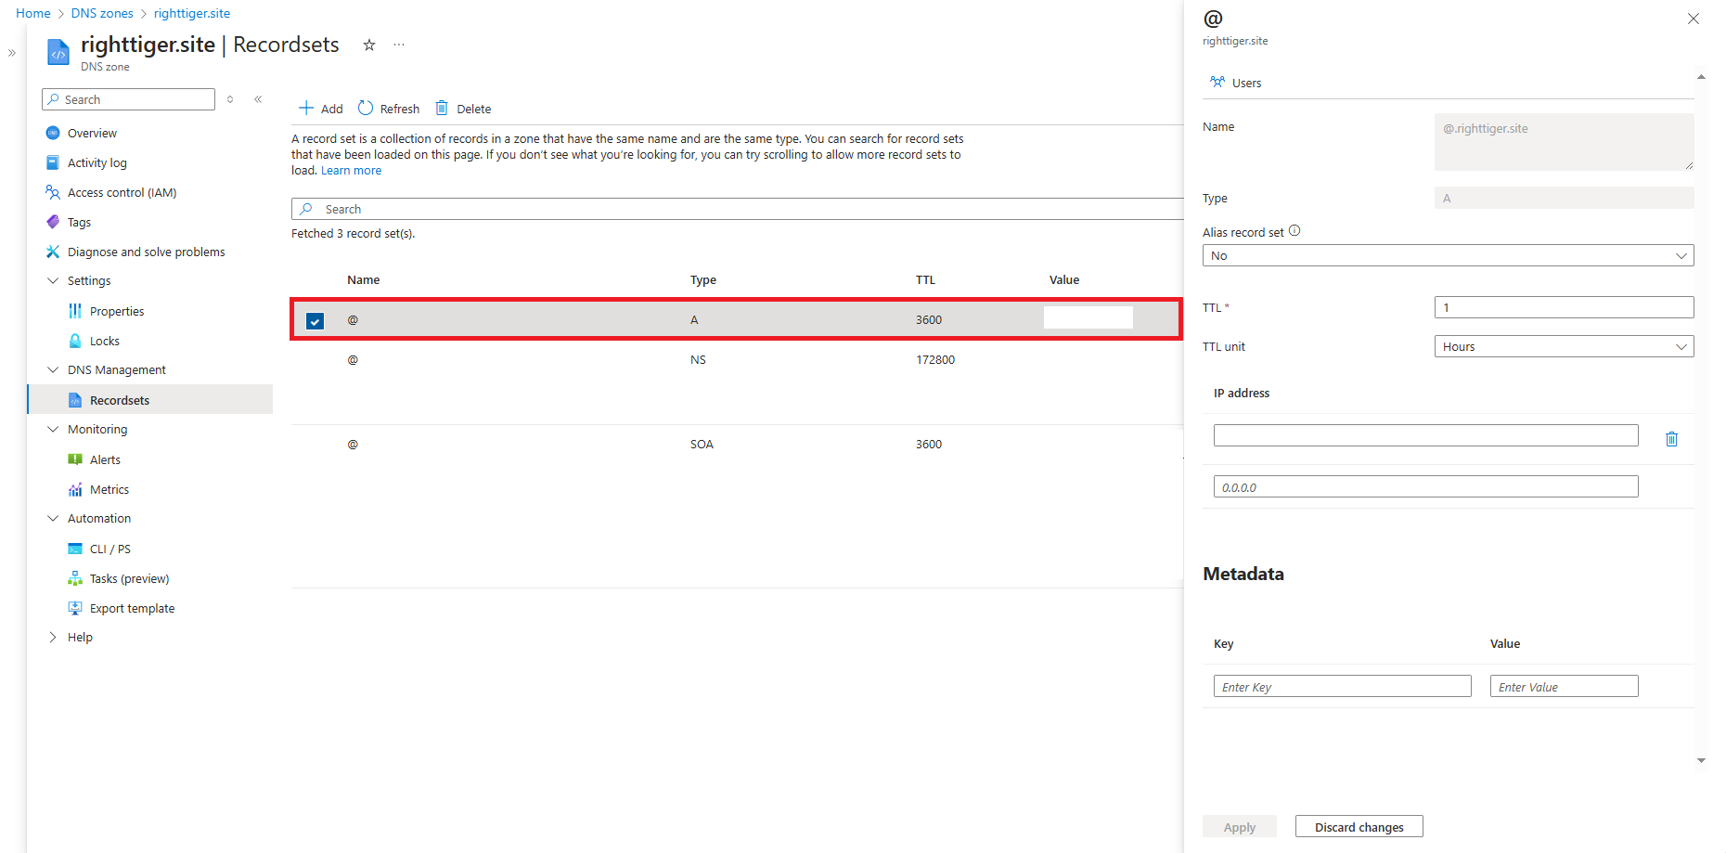
Task: Click the Export template icon
Action: 75,608
